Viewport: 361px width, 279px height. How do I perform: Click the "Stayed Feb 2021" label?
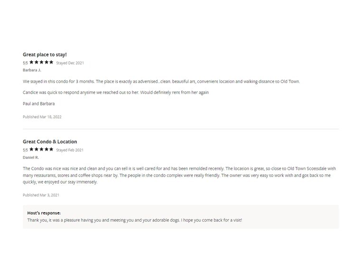coord(70,150)
